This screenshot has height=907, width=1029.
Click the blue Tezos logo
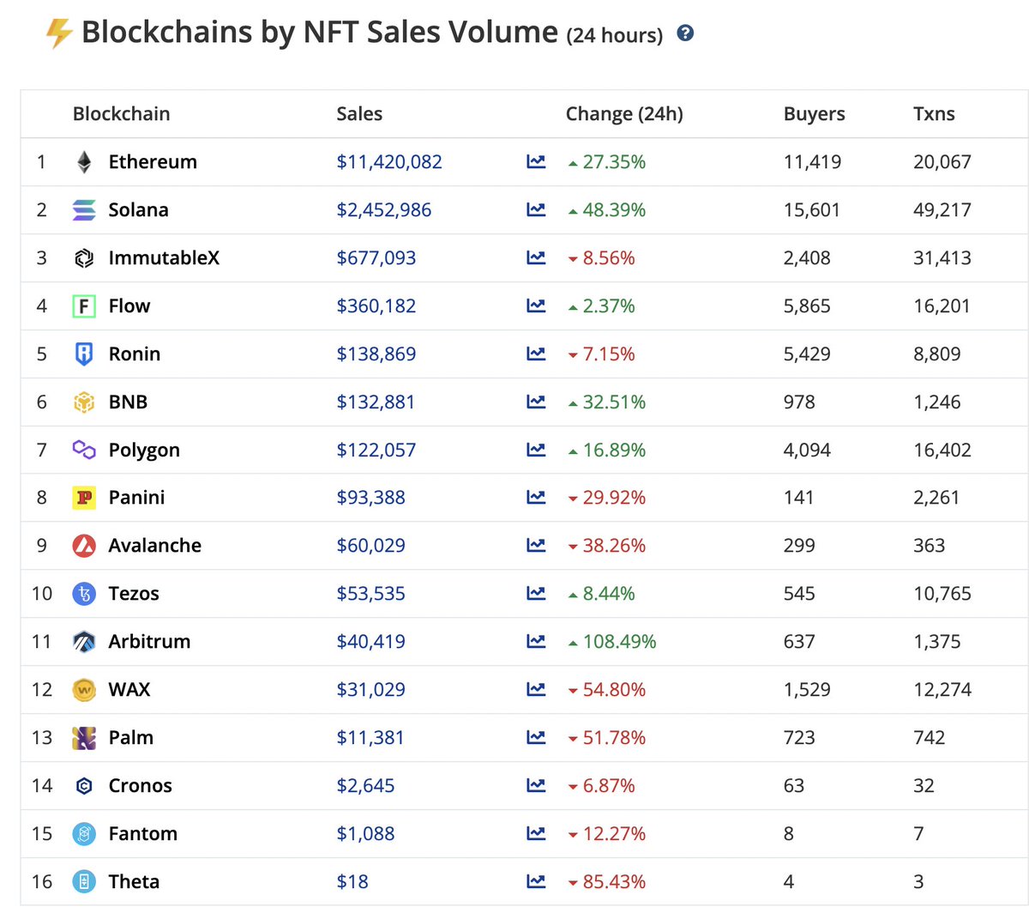(84, 594)
